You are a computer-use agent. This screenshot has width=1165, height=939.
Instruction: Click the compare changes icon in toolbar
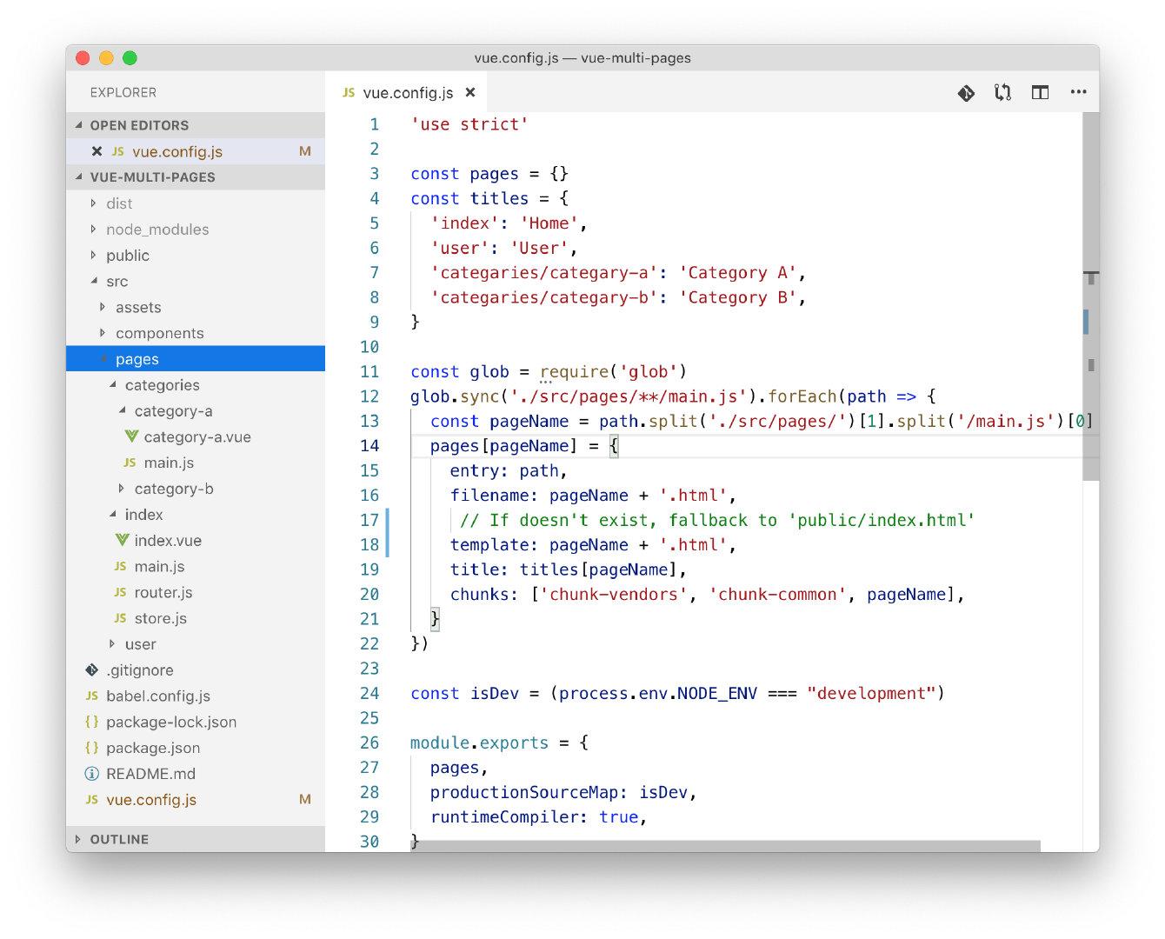tap(1002, 93)
